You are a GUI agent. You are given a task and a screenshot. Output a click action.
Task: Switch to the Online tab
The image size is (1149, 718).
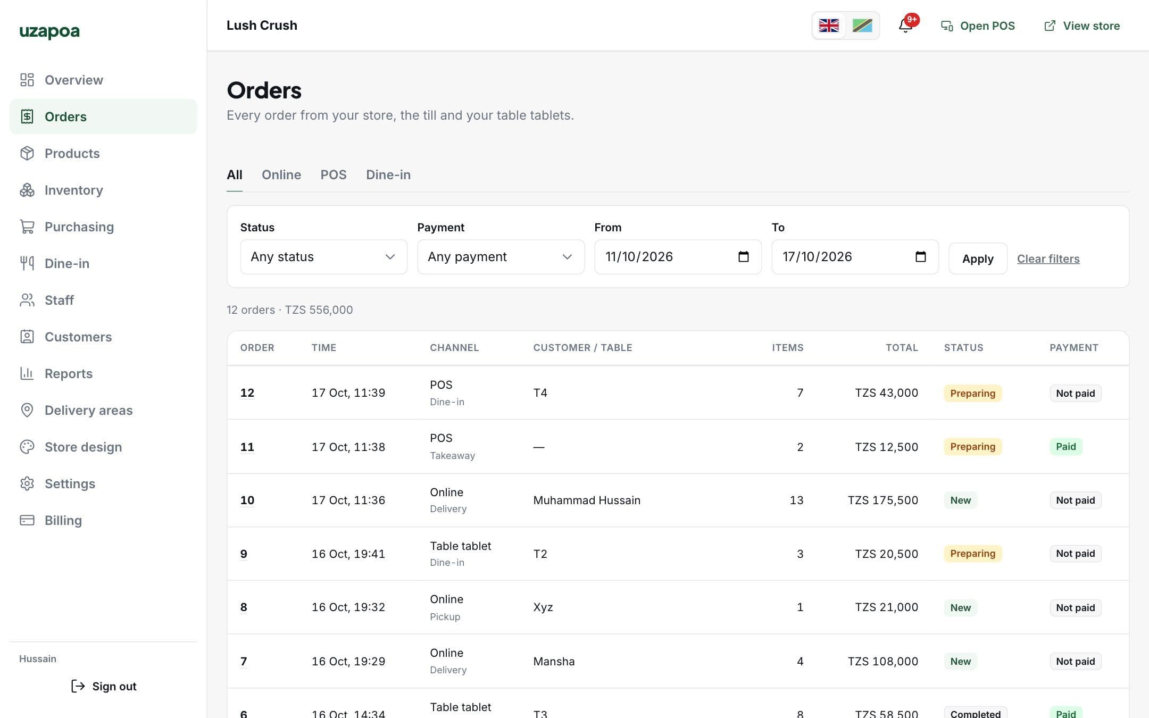(281, 175)
